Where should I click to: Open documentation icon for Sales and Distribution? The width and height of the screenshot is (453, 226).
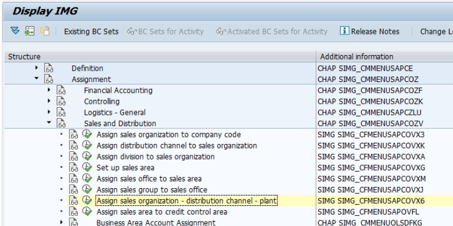coord(61,123)
